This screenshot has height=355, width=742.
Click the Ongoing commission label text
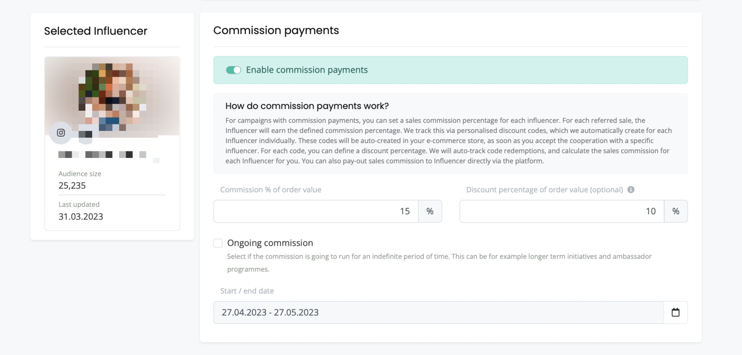(270, 243)
